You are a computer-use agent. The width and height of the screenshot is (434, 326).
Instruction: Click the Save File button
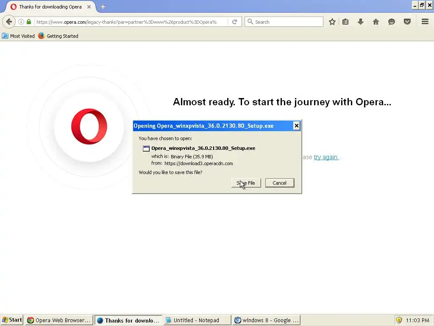coord(246,183)
